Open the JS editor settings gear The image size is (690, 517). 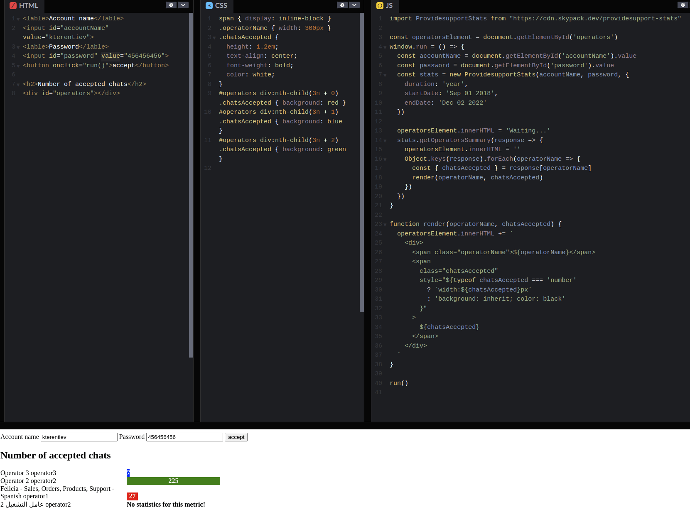tap(683, 5)
